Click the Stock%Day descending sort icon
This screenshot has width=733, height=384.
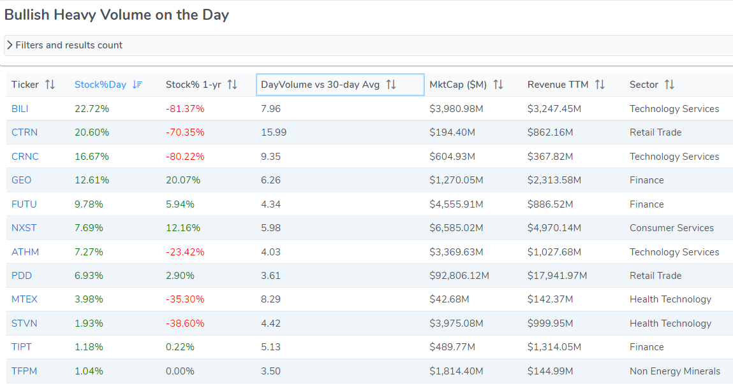point(137,85)
